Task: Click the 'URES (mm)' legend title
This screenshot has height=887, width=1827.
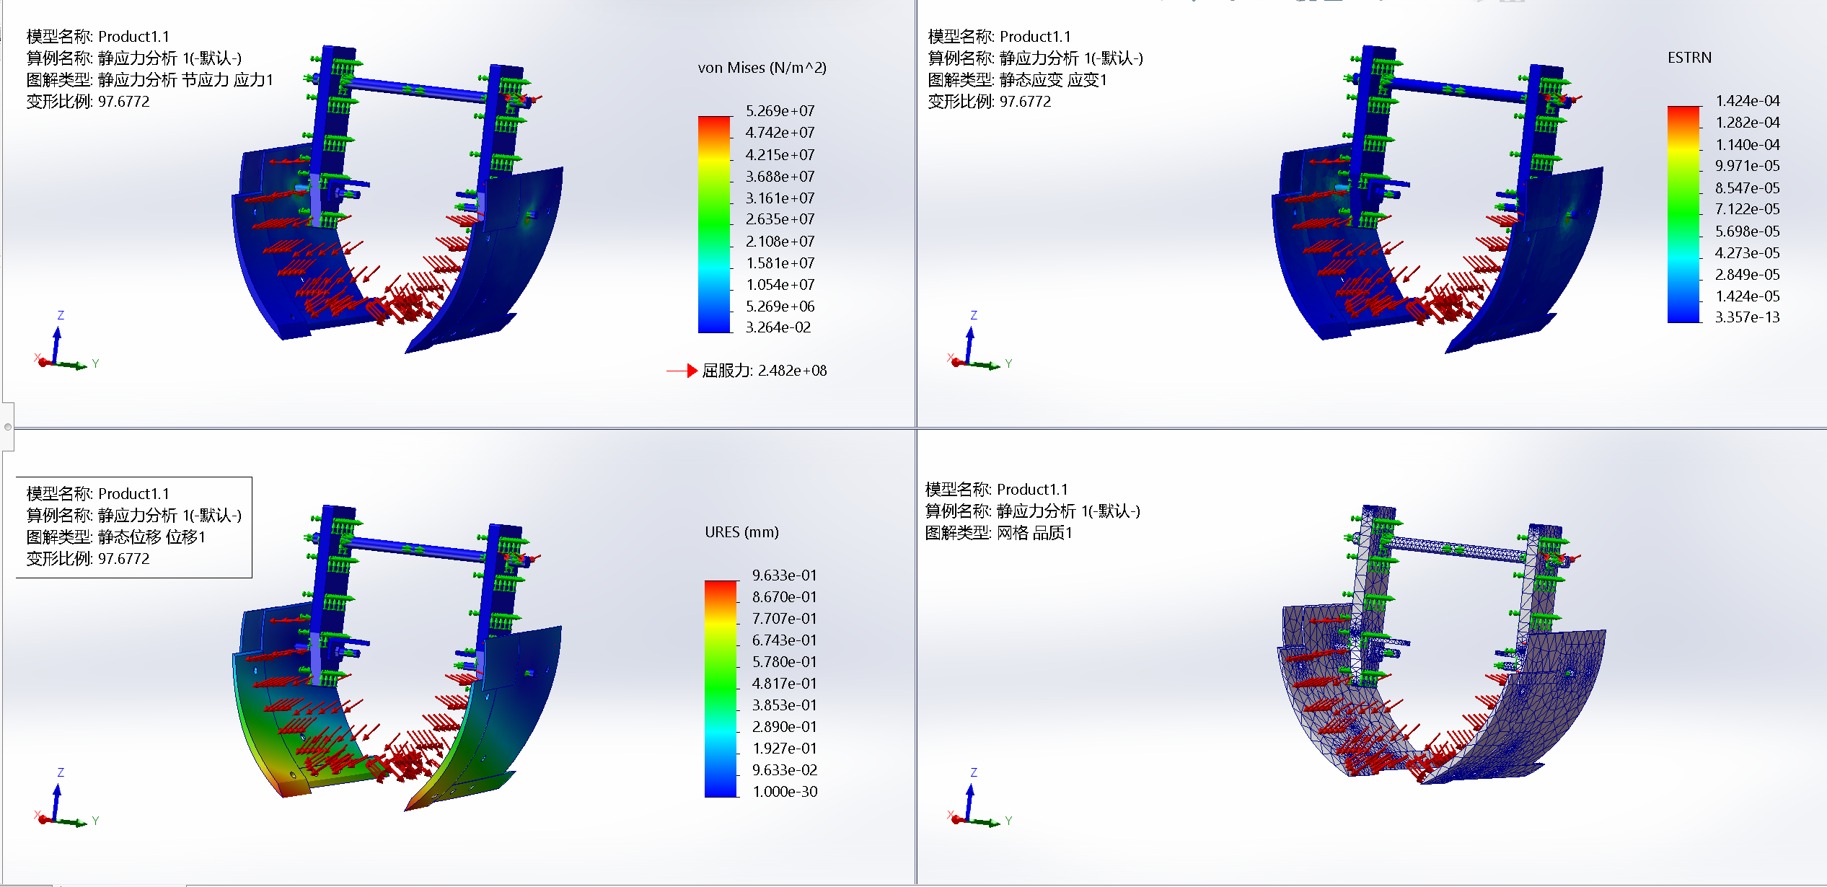Action: [x=741, y=532]
